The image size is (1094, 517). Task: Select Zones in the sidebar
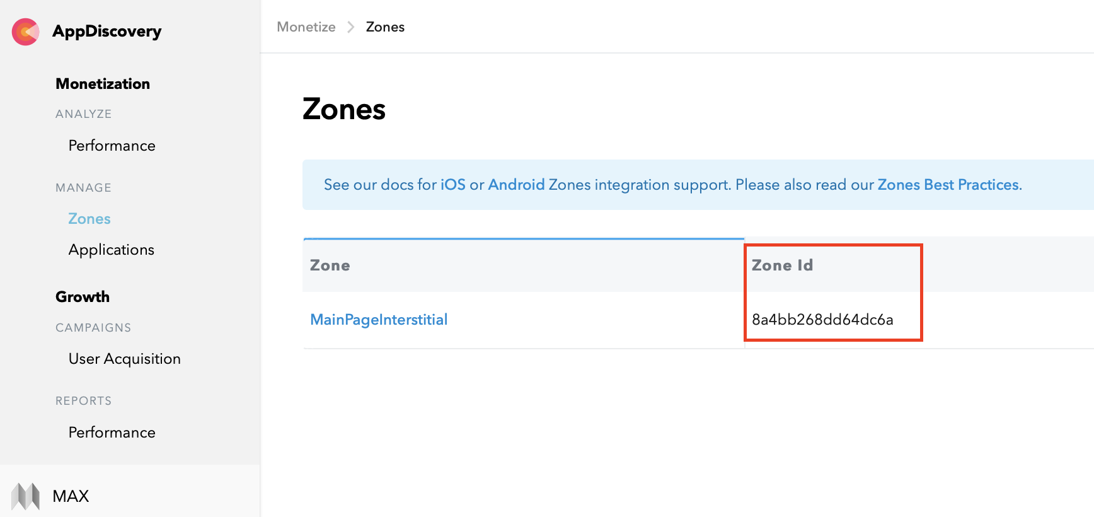(x=89, y=219)
